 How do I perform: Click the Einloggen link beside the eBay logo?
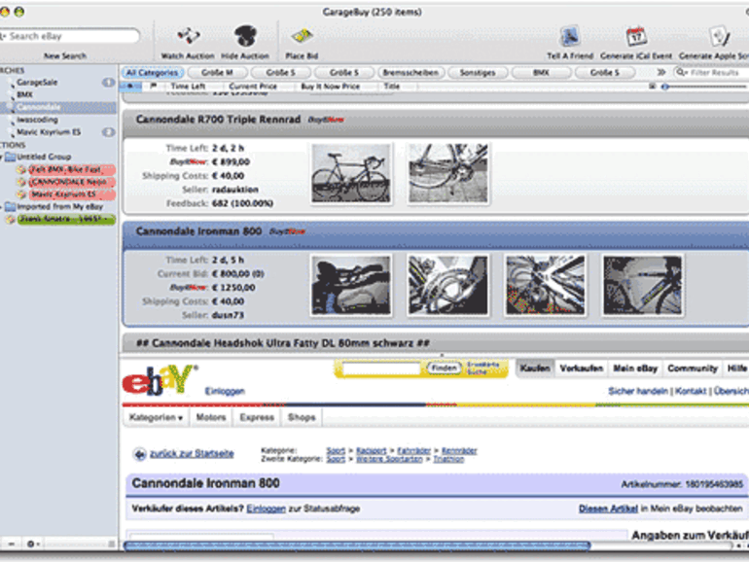click(225, 392)
